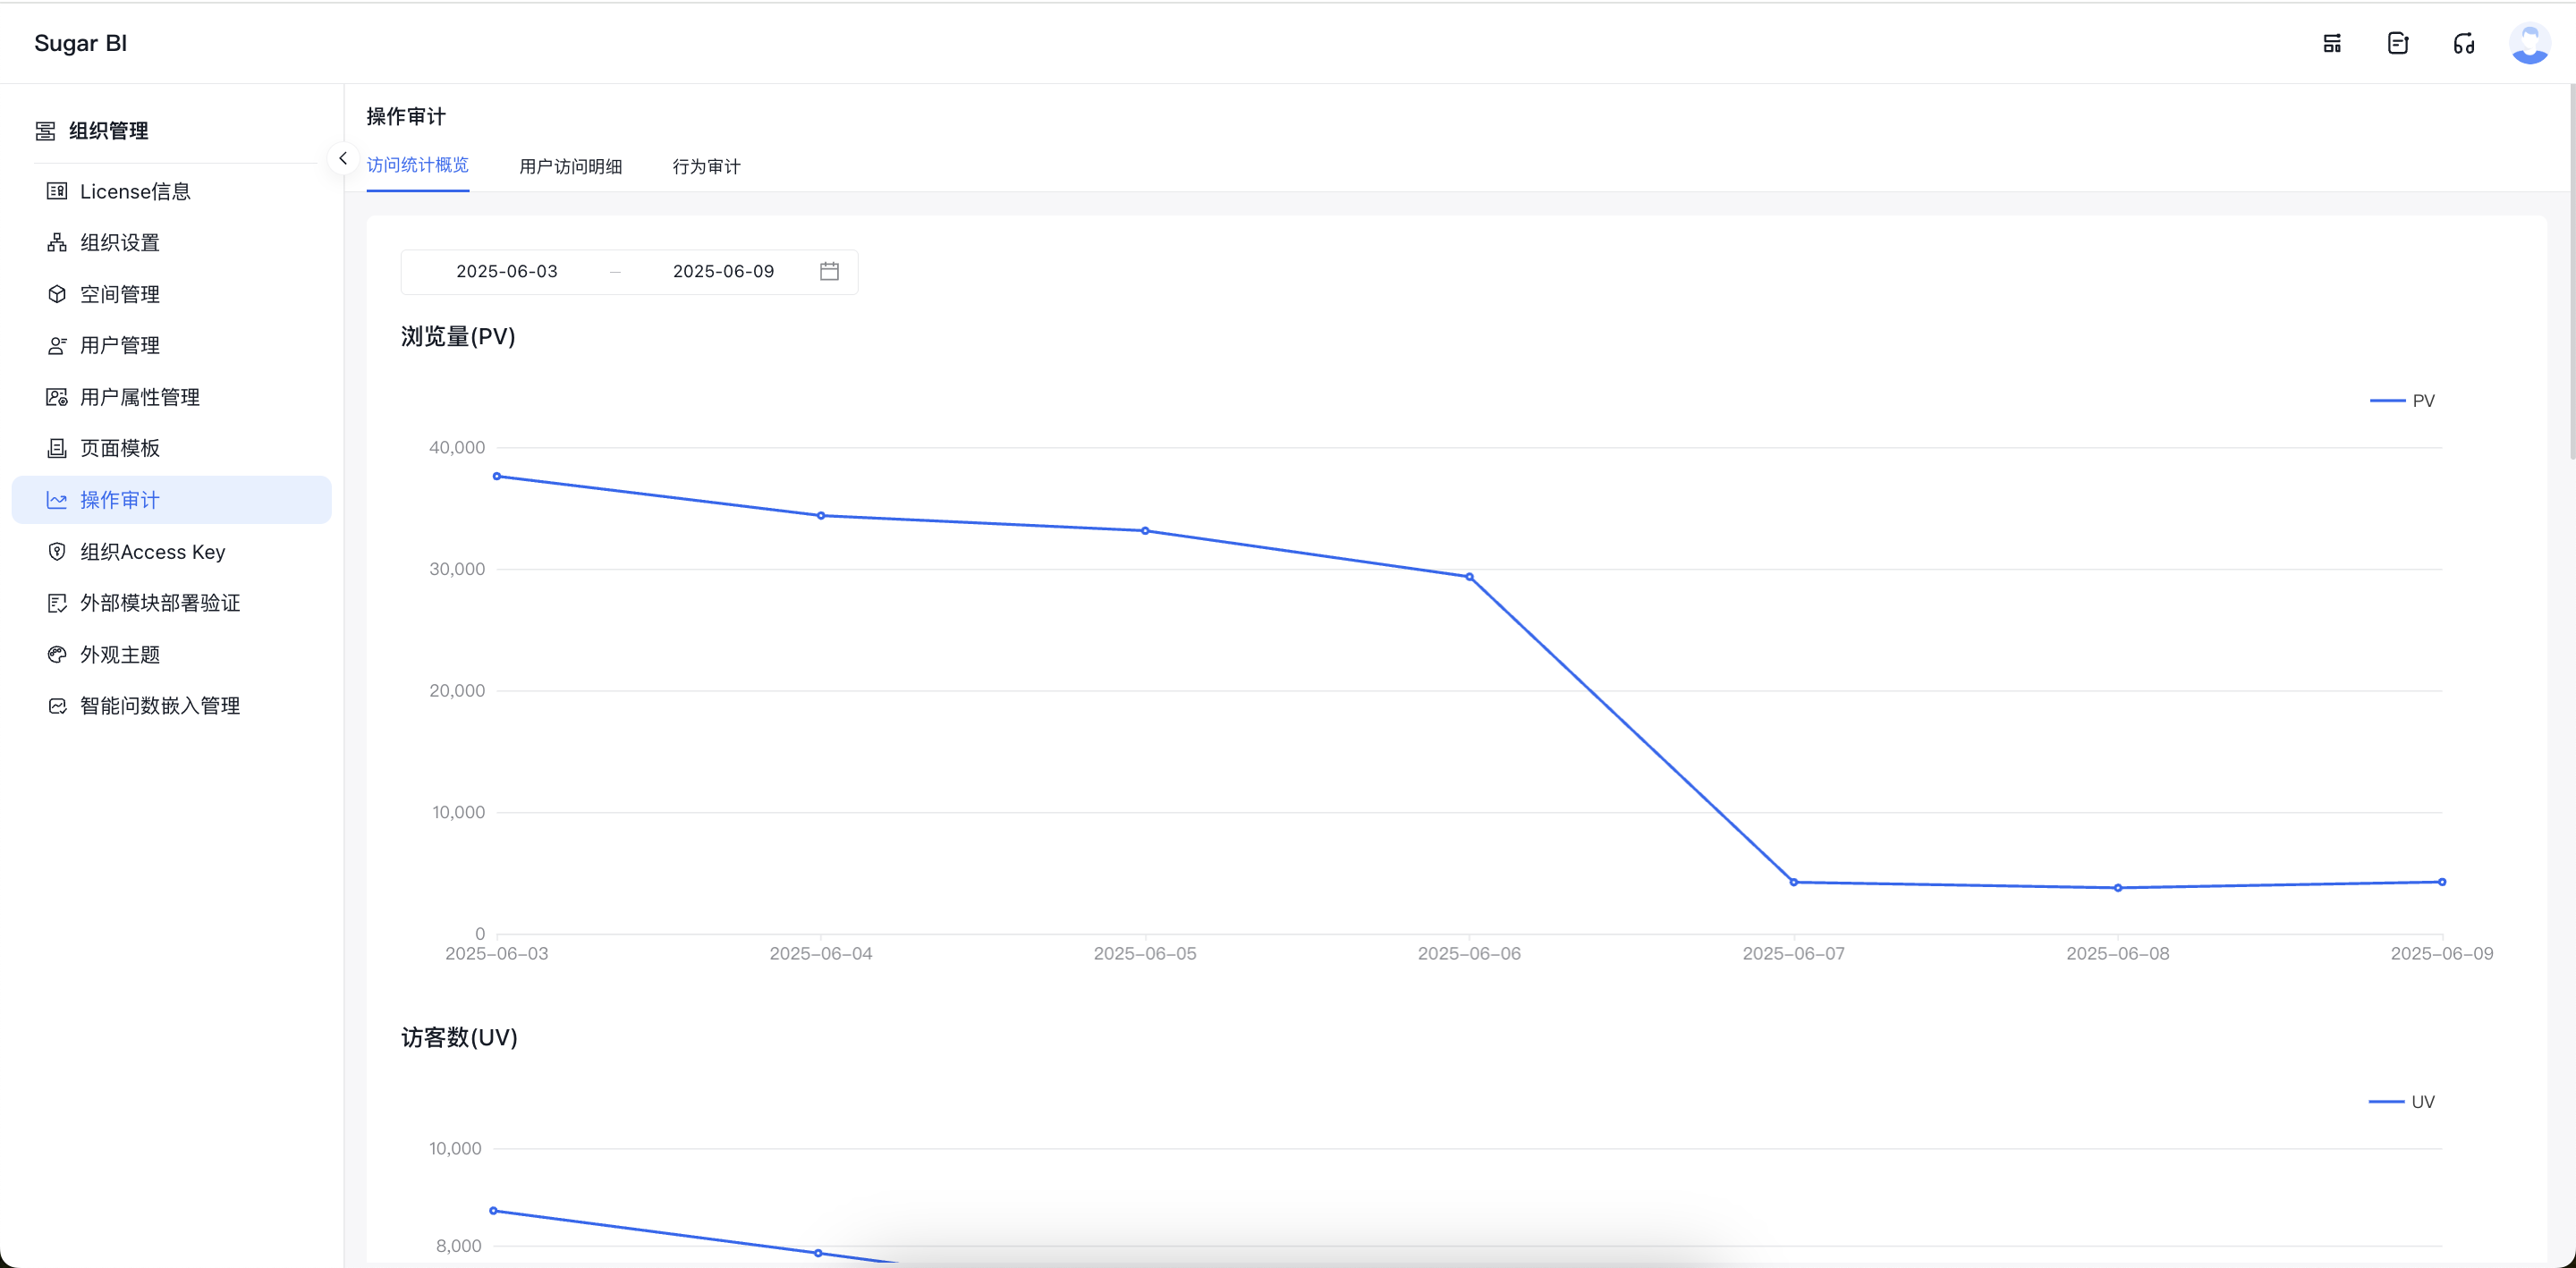The image size is (2576, 1268).
Task: Go to 空间管理 page
Action: [171, 294]
